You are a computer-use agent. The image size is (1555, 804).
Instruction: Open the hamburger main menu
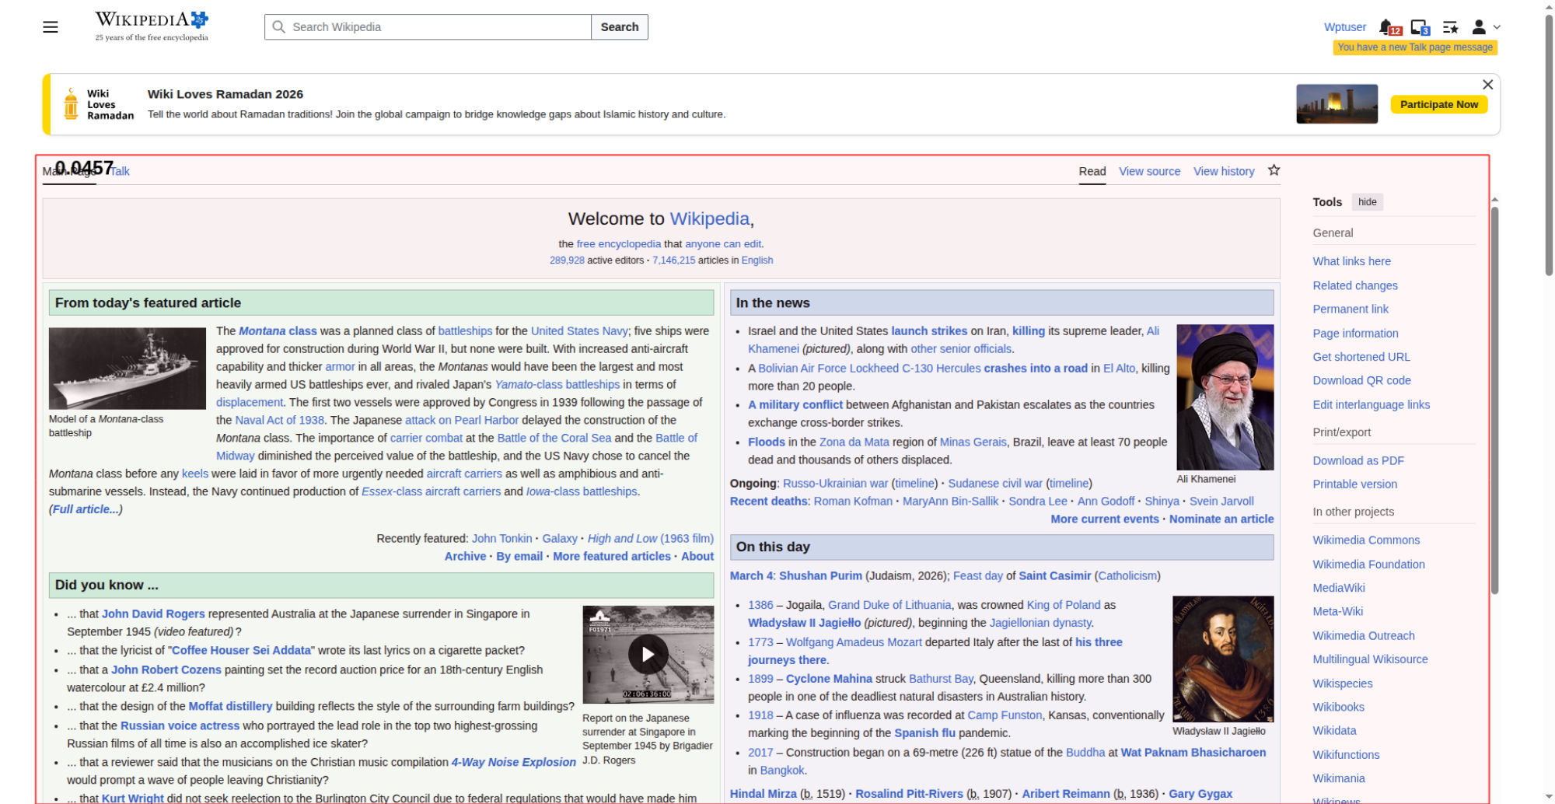pos(51,27)
